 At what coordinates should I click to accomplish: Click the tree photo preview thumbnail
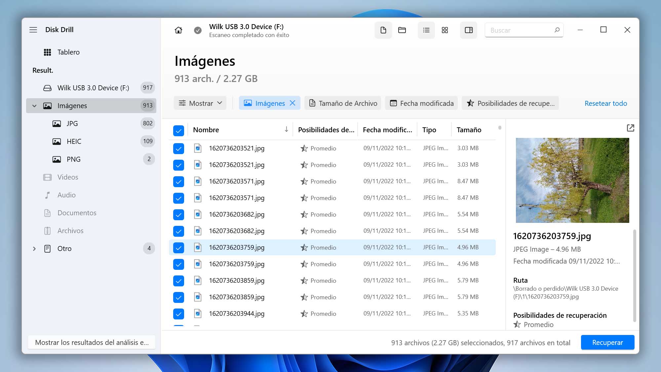(x=572, y=180)
